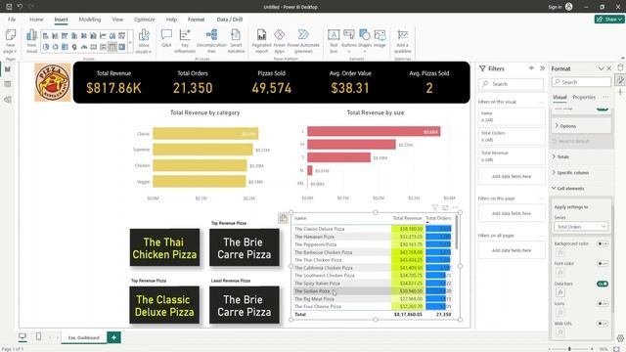Screen dimensions: 626x352
Task: Click the Filters pane search field
Action: [511, 84]
